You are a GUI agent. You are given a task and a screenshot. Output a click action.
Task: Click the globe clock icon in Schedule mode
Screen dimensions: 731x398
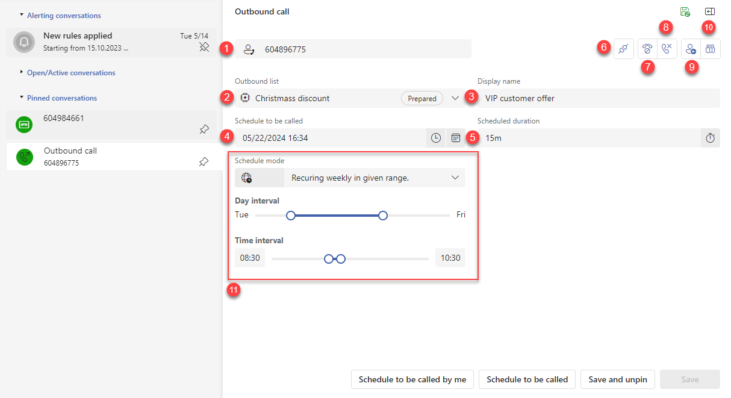[246, 178]
